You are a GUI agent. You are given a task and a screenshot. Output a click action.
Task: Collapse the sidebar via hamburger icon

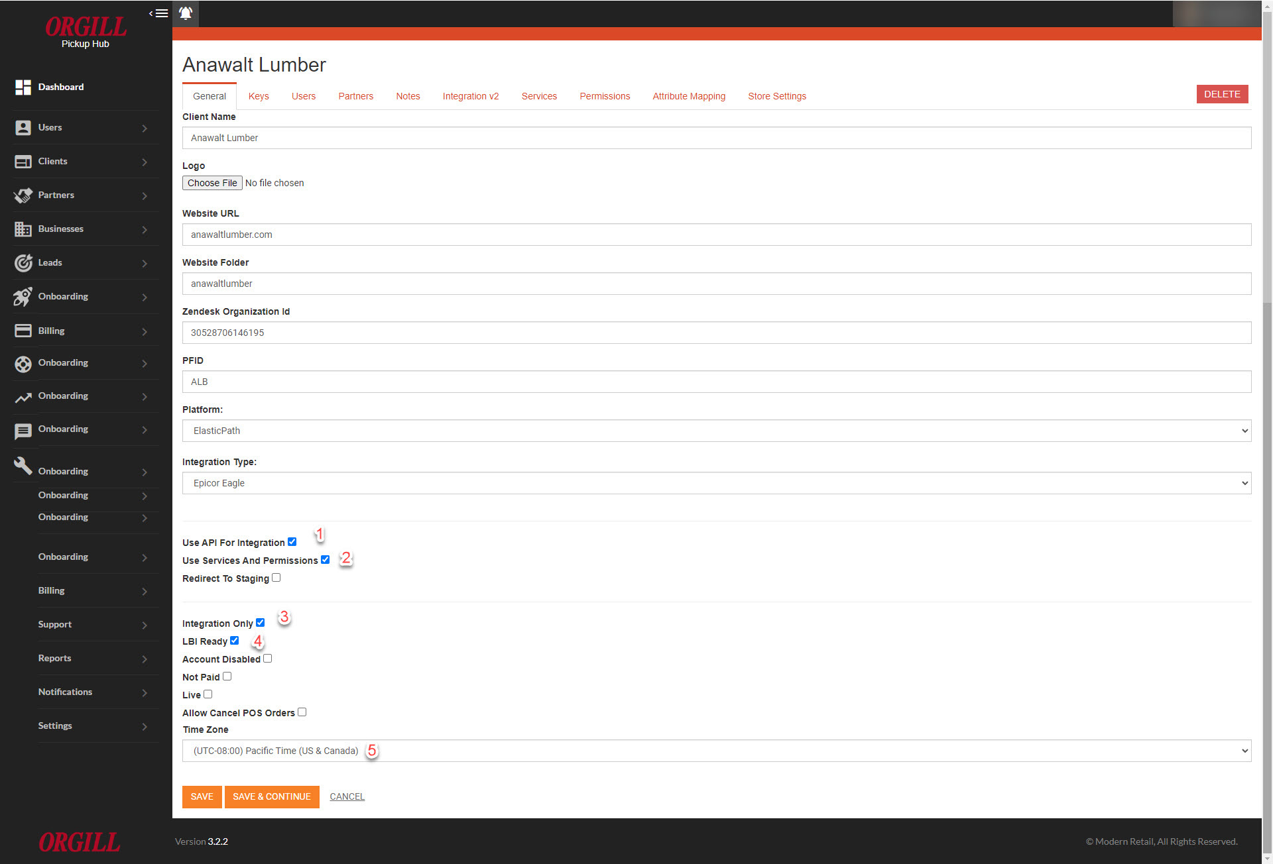(x=158, y=13)
